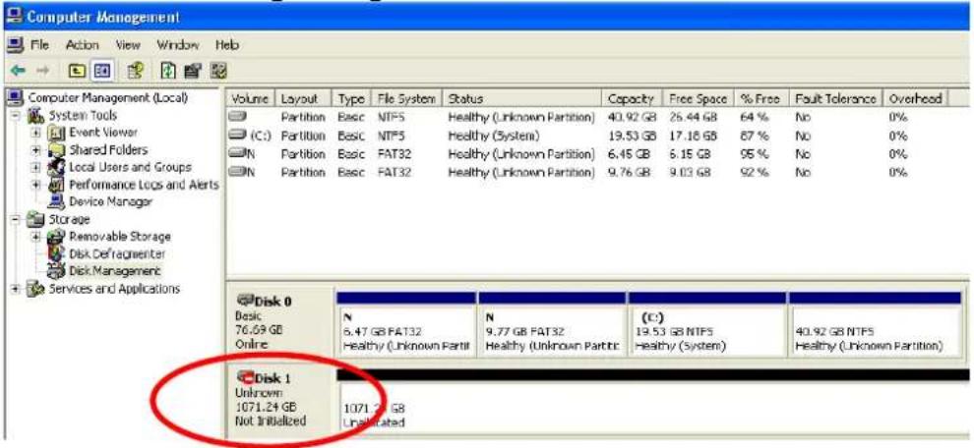
Task: Sort by the File System column header
Action: coord(405,98)
